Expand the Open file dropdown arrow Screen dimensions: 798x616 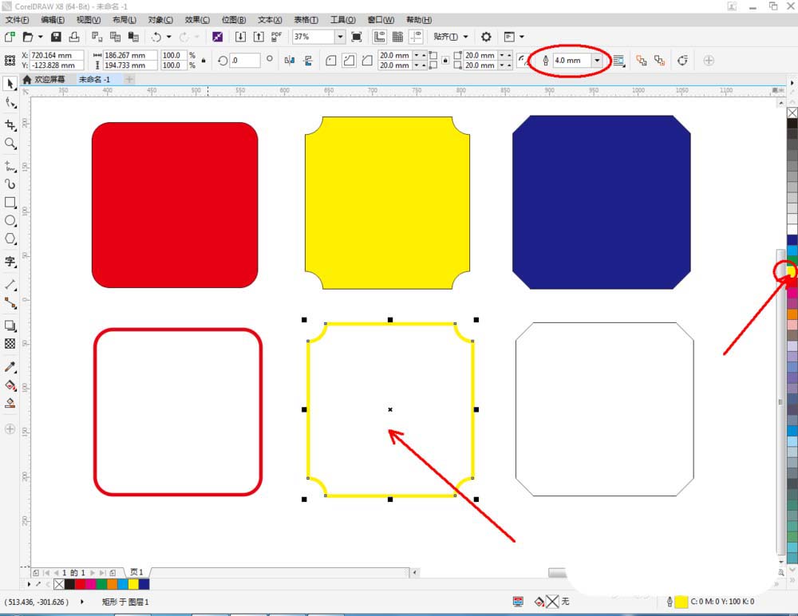tap(40, 37)
